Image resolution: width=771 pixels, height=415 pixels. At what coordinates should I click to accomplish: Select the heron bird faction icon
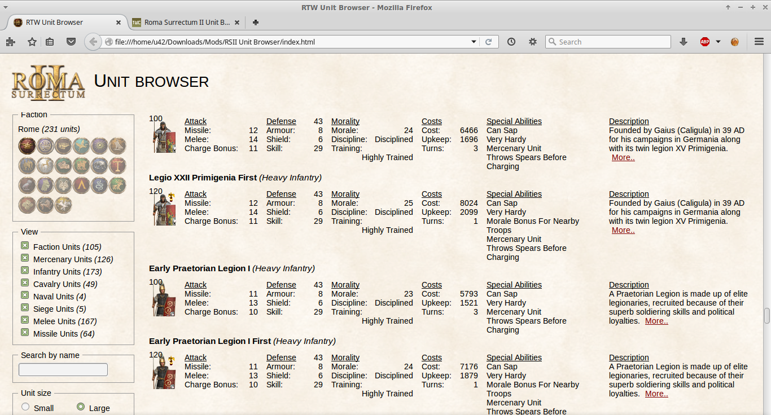pyautogui.click(x=81, y=145)
